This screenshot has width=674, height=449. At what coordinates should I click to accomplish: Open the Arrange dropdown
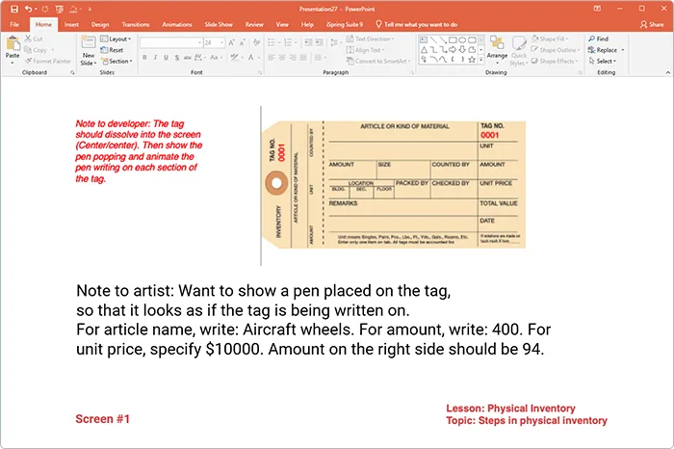click(x=497, y=51)
